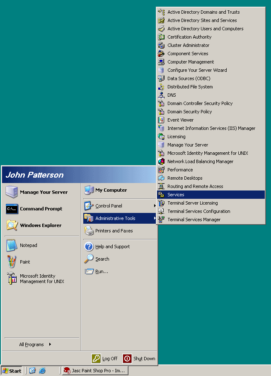Open DNS from Administrative Tools list
The width and height of the screenshot is (271, 376).
click(x=172, y=95)
